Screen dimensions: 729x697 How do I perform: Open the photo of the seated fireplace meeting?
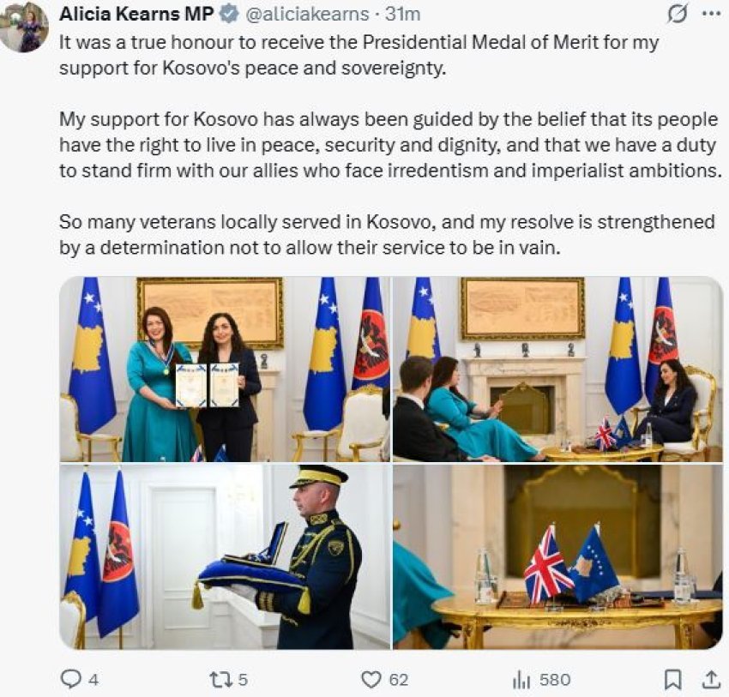click(557, 369)
